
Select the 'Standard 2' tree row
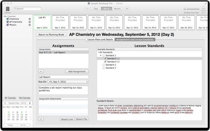pos(149,65)
